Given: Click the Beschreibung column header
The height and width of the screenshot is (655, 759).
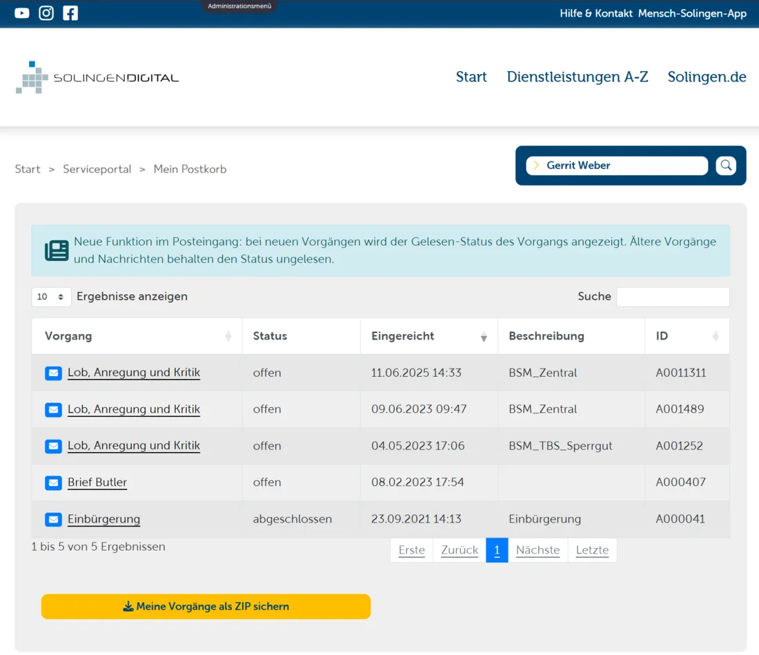Looking at the screenshot, I should (x=571, y=336).
